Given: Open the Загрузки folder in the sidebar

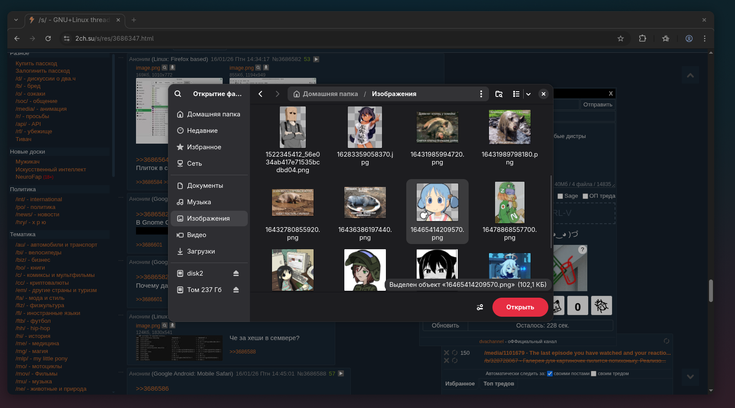Looking at the screenshot, I should pyautogui.click(x=209, y=251).
